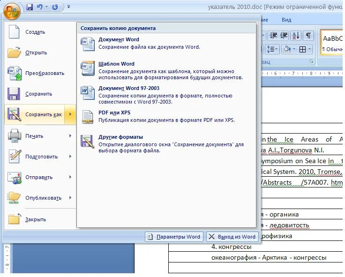Screen dimensions: 345x277
Task: Open the paragraph dialog launcher
Action: 312,61
